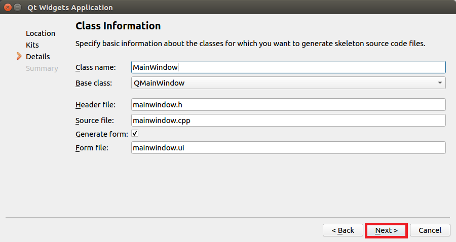Click the Source file field mainwindow.cpp
Viewport: 456px width, 242px height.
click(x=288, y=120)
